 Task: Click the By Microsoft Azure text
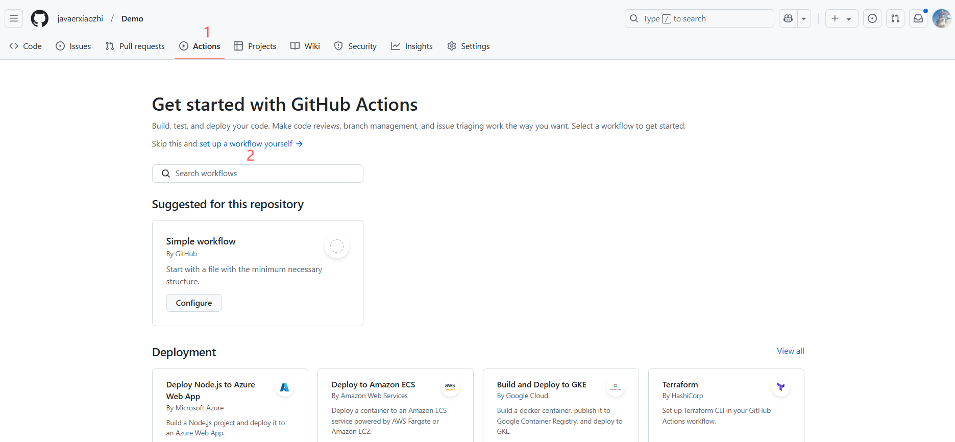click(195, 408)
